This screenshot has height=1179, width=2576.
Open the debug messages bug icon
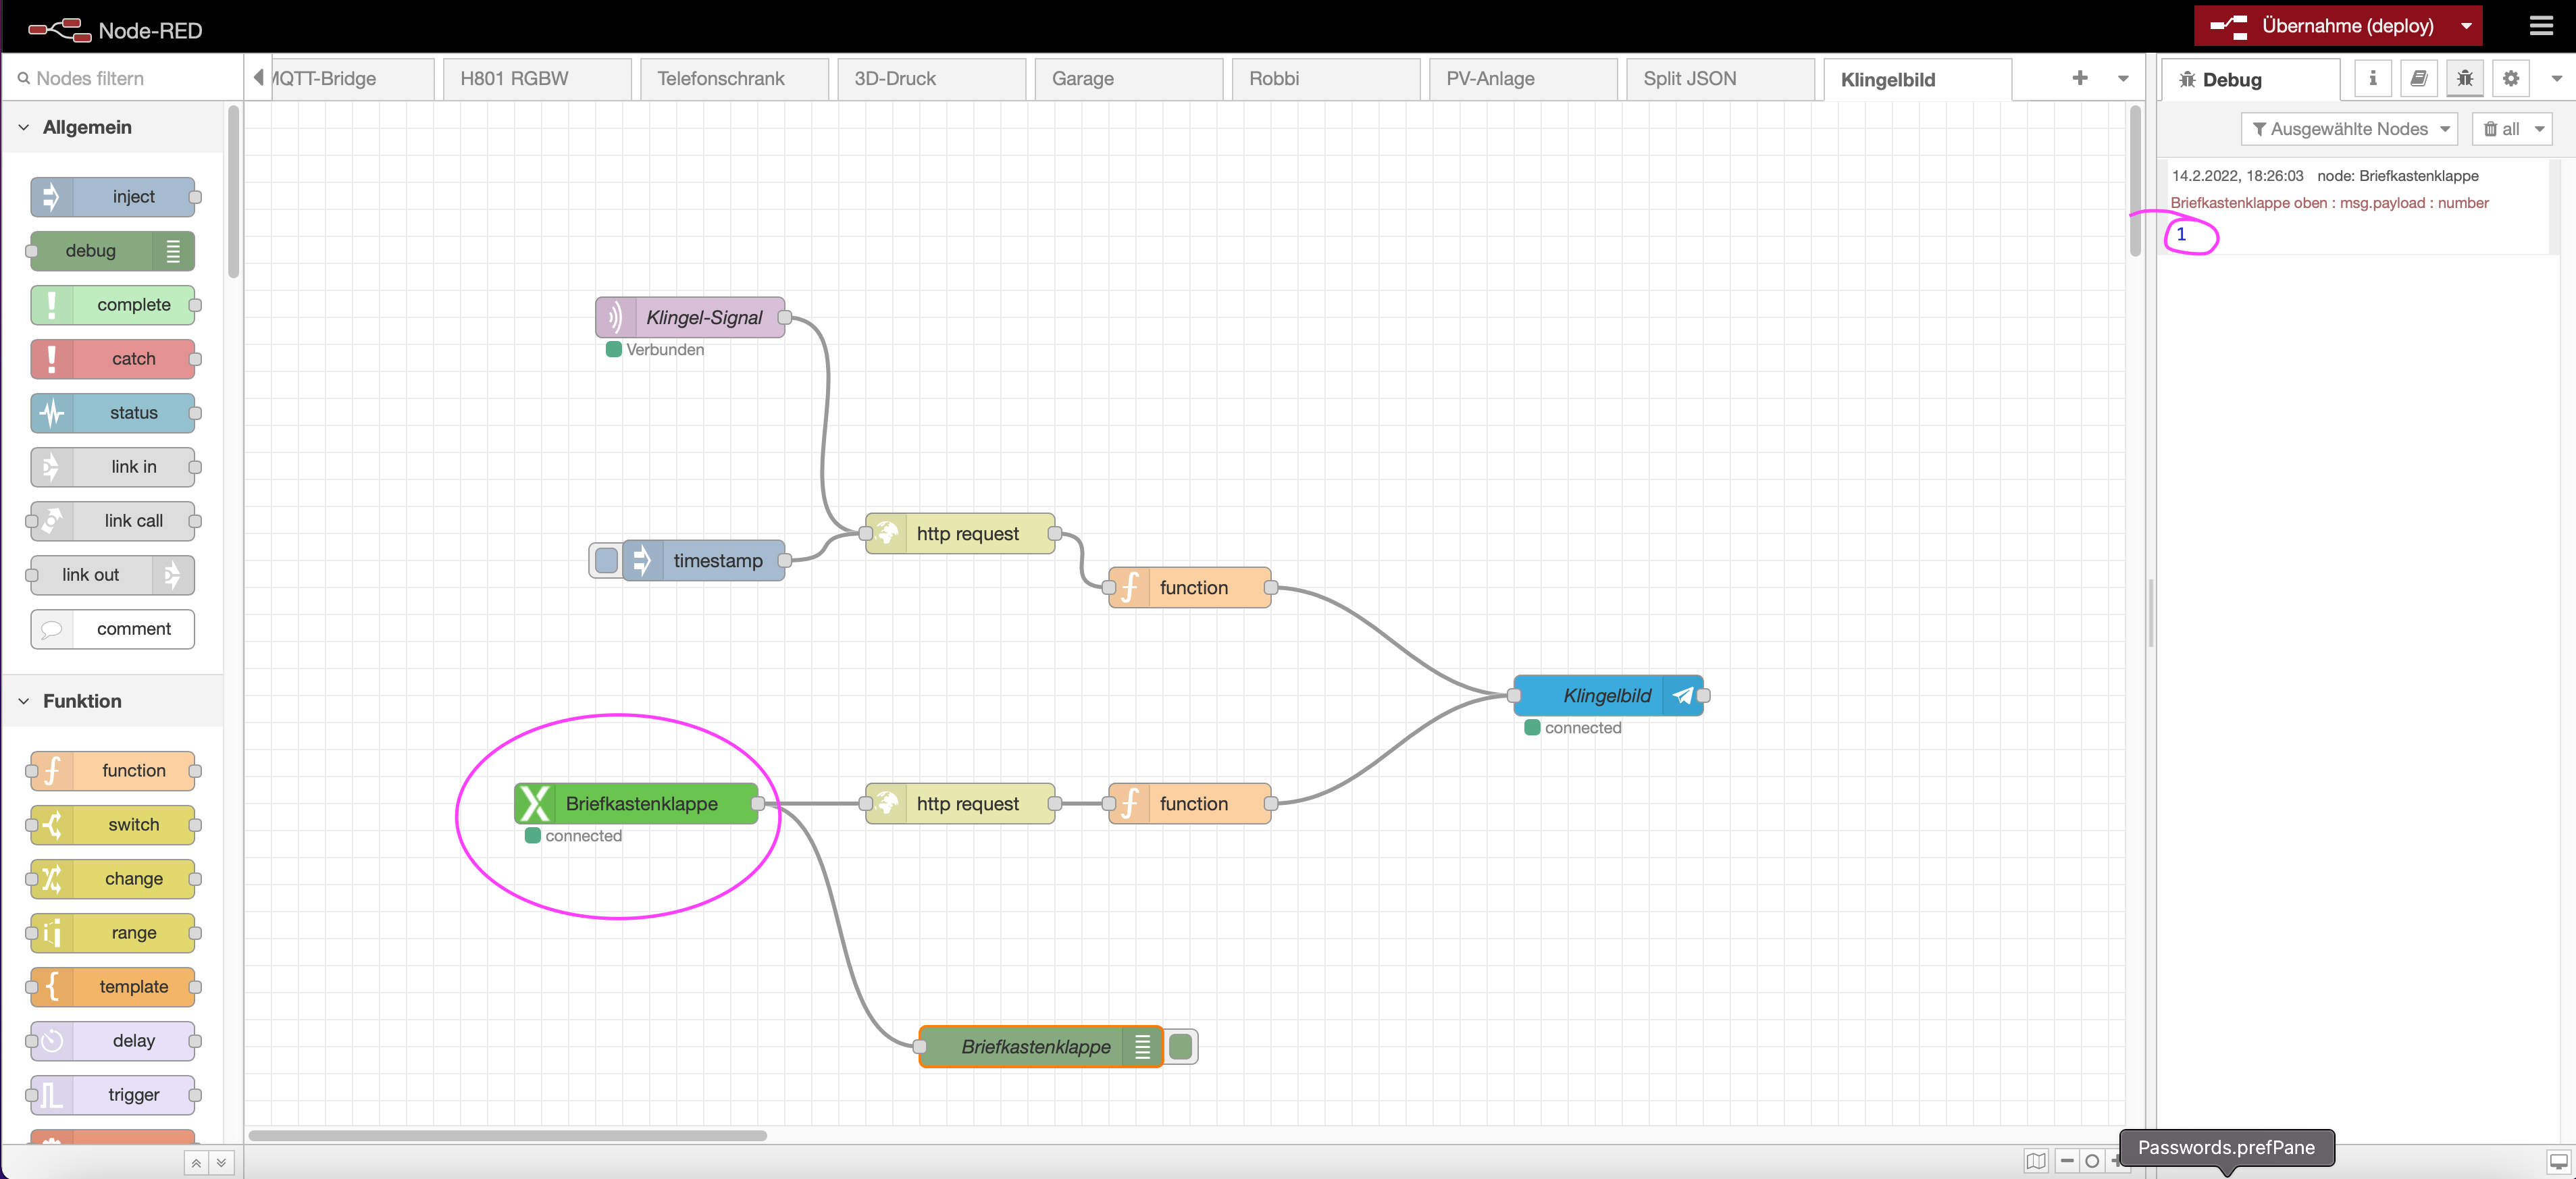pyautogui.click(x=2464, y=78)
